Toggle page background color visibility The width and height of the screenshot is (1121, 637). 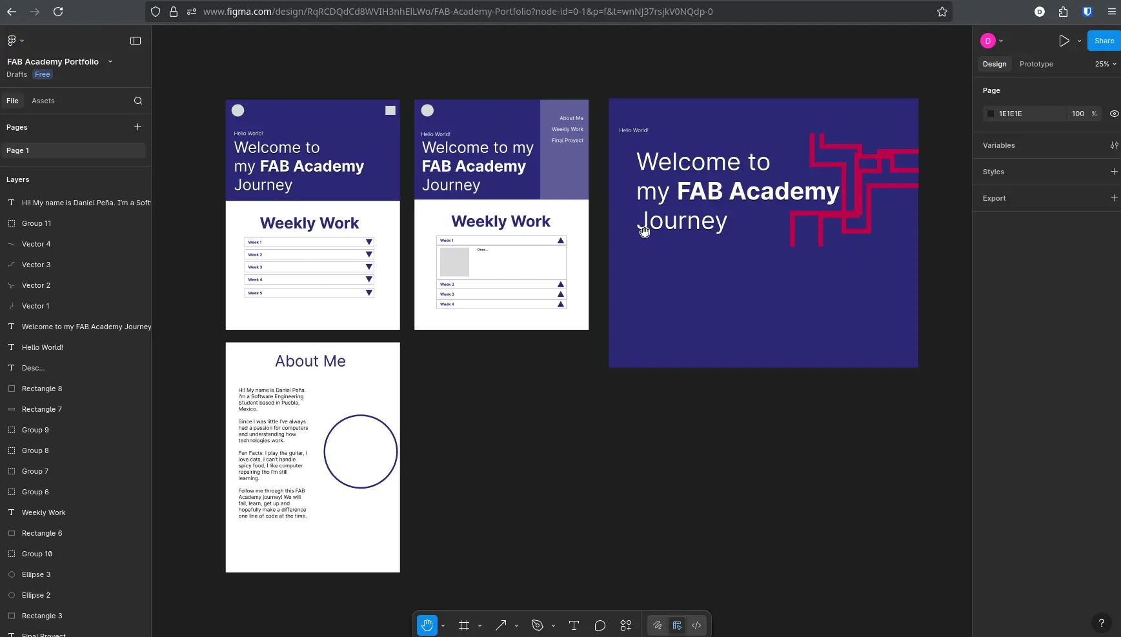[x=1114, y=114]
